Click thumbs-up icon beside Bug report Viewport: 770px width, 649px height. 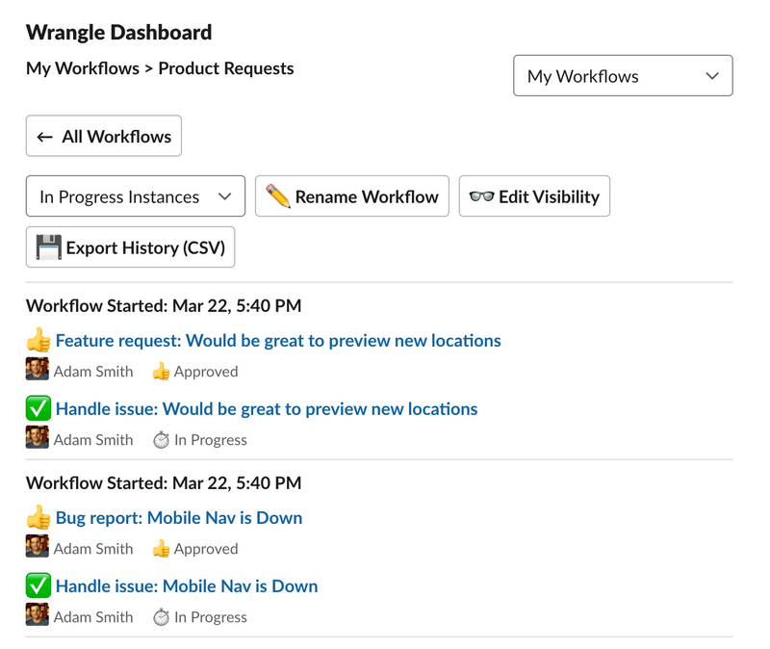38,517
